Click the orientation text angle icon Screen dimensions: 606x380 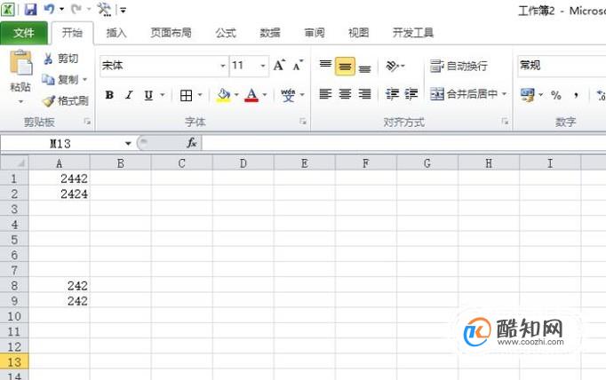392,66
